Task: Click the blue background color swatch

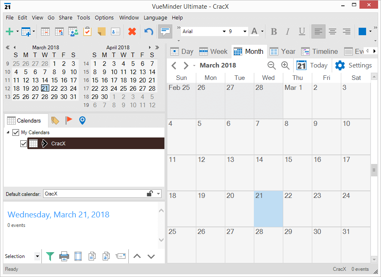Action: (362, 31)
